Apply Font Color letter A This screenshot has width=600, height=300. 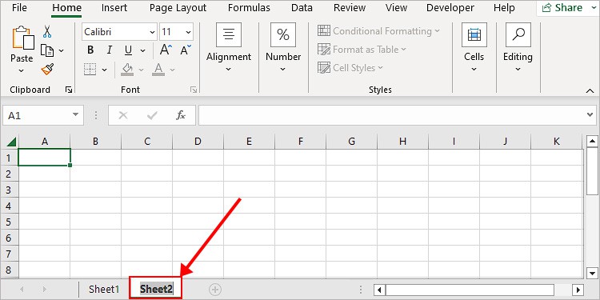[158, 70]
